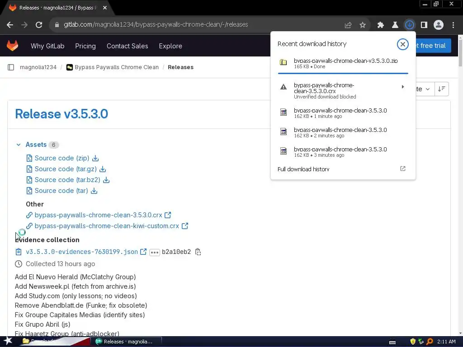This screenshot has height=347, width=463.
Task: Expand options arrow for blocked crx download
Action: [x=403, y=87]
